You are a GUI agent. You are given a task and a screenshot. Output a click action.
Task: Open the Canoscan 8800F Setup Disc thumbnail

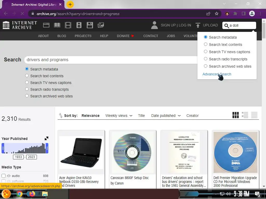133,152
